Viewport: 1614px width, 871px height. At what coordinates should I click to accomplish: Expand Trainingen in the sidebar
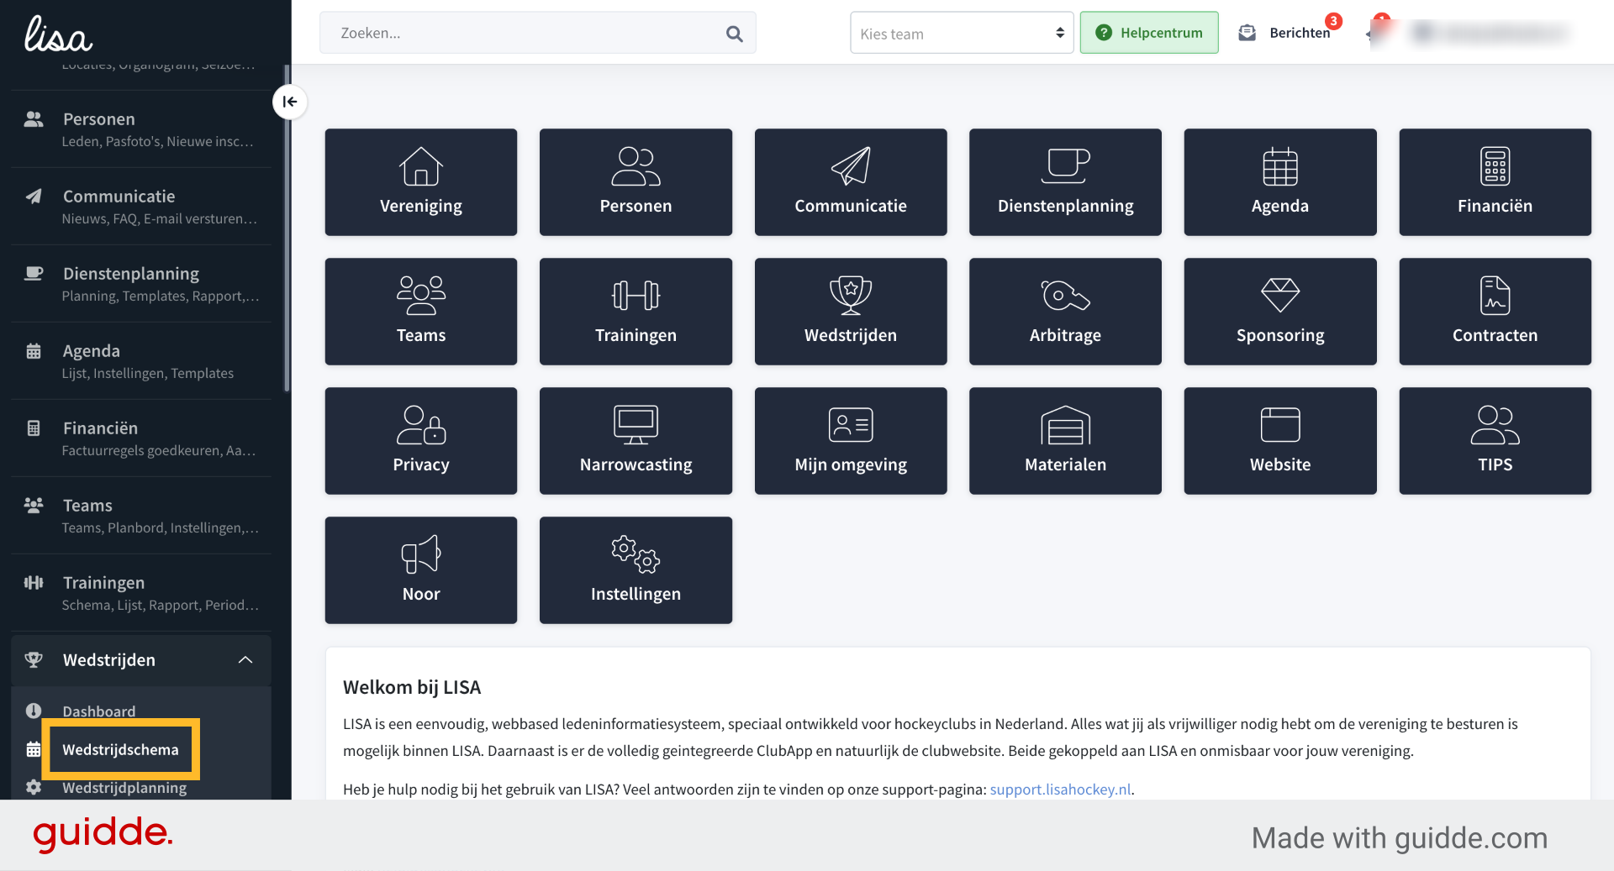coord(141,593)
